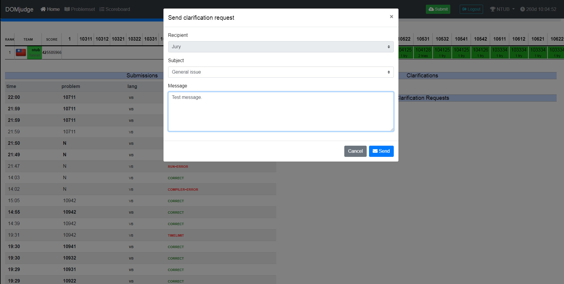Click the contest clock timer
This screenshot has height=284, width=564.
tap(538, 9)
